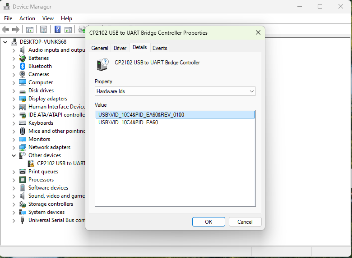Screen dimensions: 352x258
Task: Click the Display adapters category icon
Action: tap(23, 99)
